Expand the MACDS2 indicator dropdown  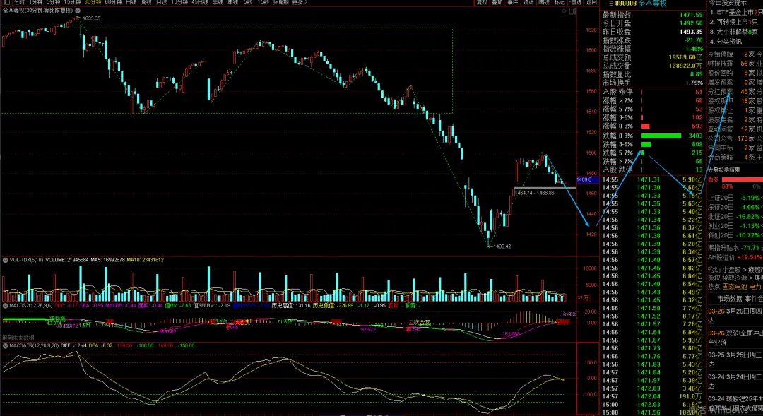click(6, 306)
